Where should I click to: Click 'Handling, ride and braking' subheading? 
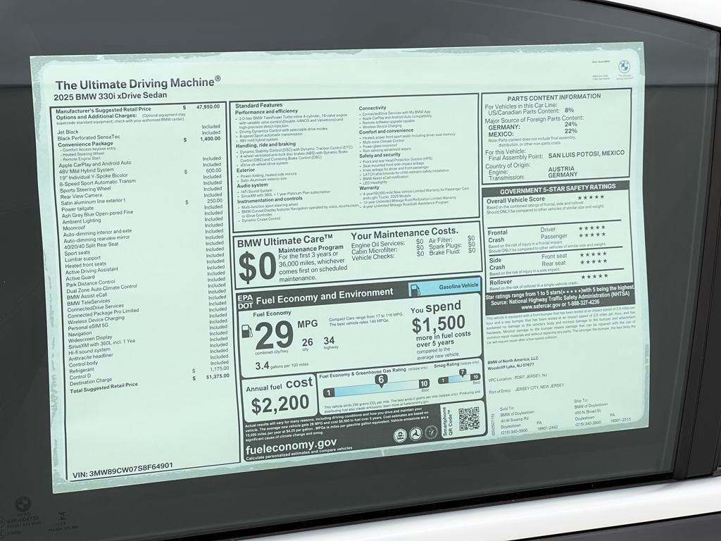click(265, 145)
